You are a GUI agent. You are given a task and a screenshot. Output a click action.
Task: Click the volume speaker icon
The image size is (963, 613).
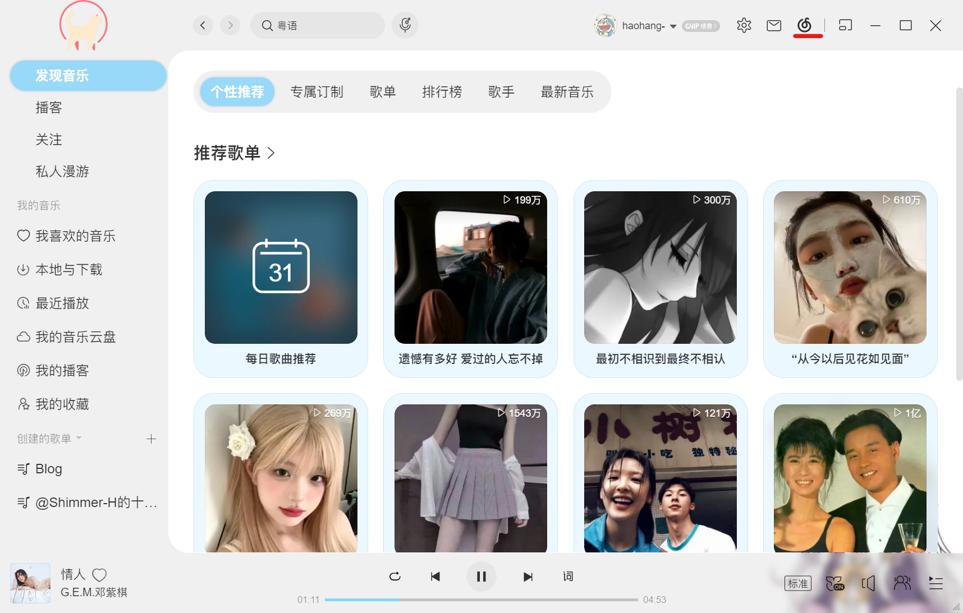[868, 583]
